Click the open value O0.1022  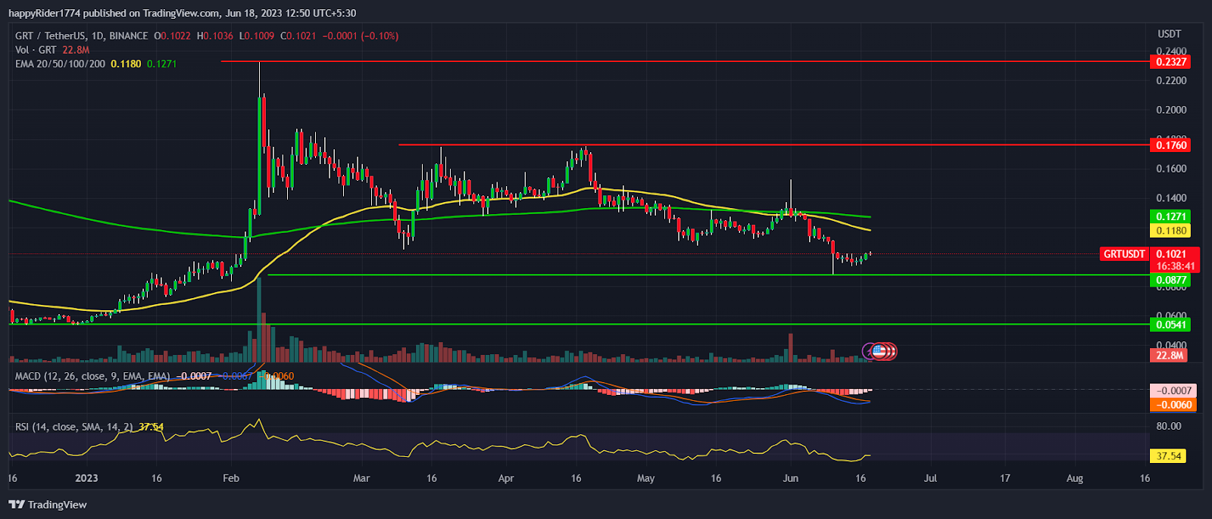pos(173,36)
